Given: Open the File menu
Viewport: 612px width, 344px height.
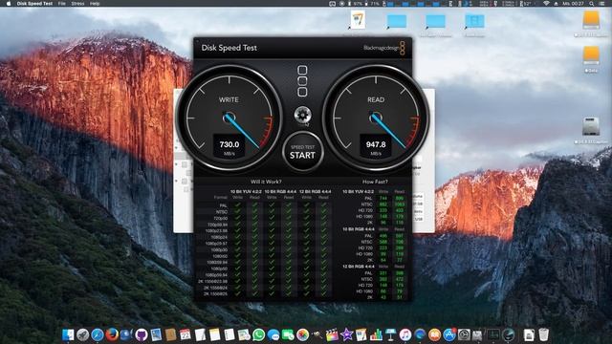Looking at the screenshot, I should pyautogui.click(x=61, y=3).
